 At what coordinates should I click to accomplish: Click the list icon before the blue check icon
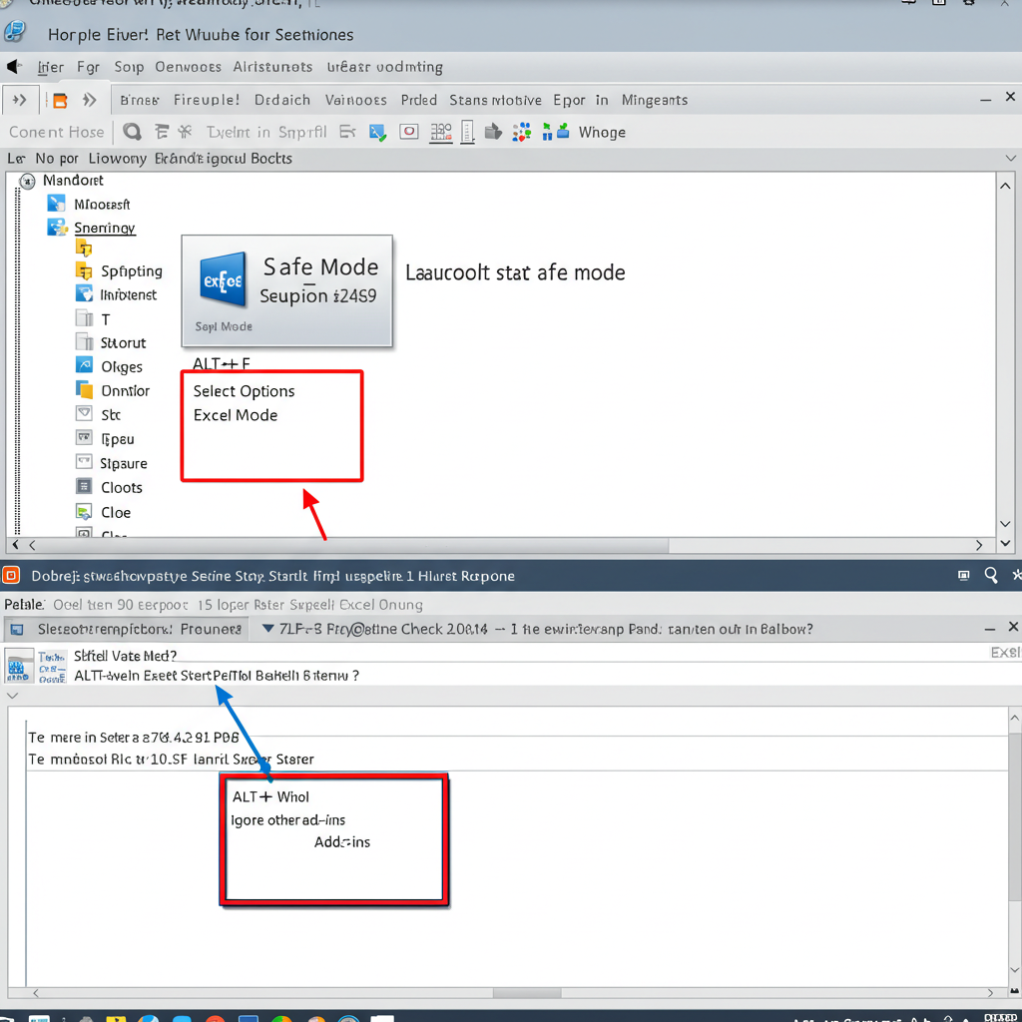(347, 133)
